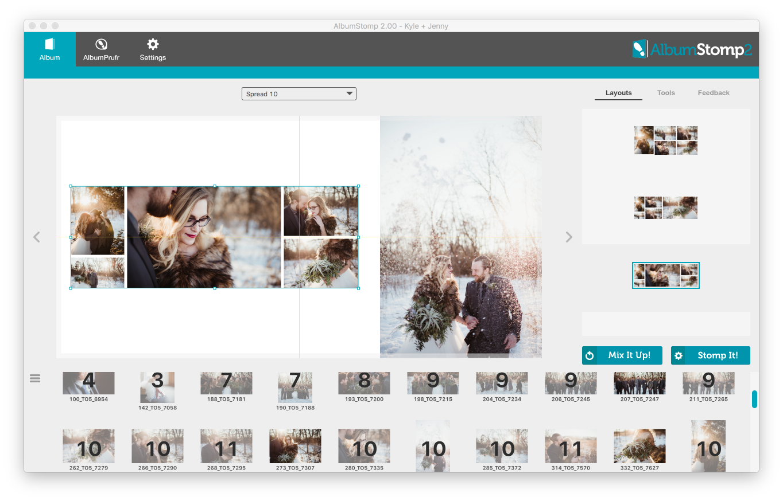Select thumbnail 285_TO5_7372

click(502, 446)
